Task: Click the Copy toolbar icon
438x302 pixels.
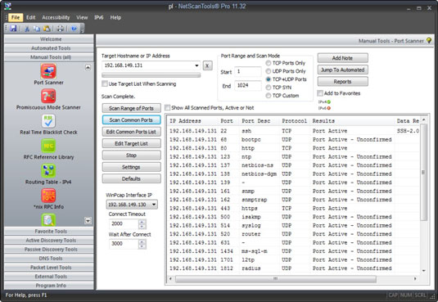Action: (x=37, y=29)
